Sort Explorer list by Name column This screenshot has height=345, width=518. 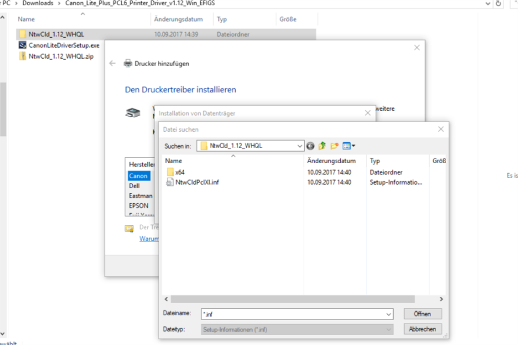pyautogui.click(x=82, y=19)
